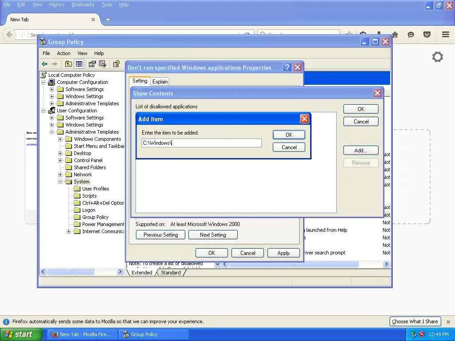This screenshot has width=455, height=341.
Task: Click the User Configuration node icon
Action: point(52,111)
